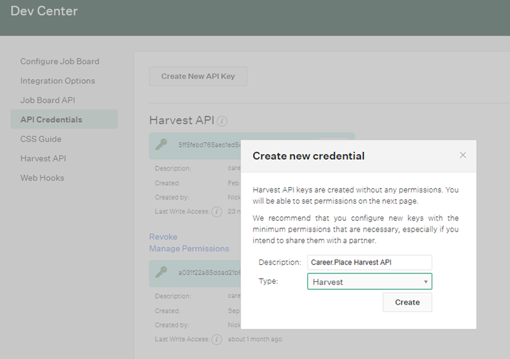
Task: Click the key icon beside 5ff5febd key
Action: coord(161,145)
